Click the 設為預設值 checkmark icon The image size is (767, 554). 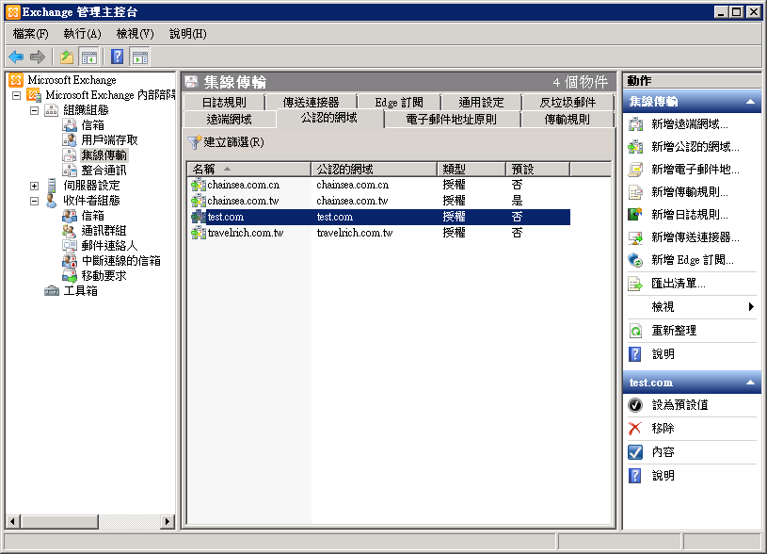point(635,405)
